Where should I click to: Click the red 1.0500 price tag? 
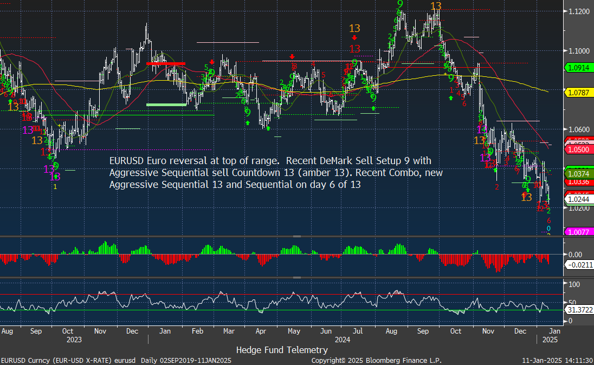pos(579,149)
